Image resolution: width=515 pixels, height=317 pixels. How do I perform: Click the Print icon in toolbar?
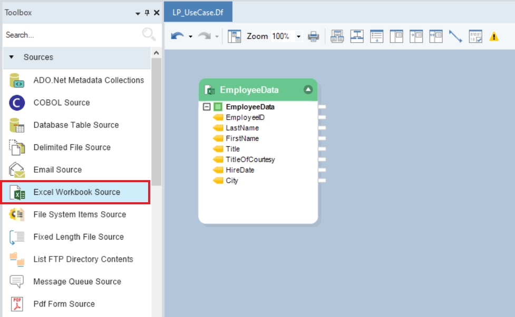(x=314, y=36)
